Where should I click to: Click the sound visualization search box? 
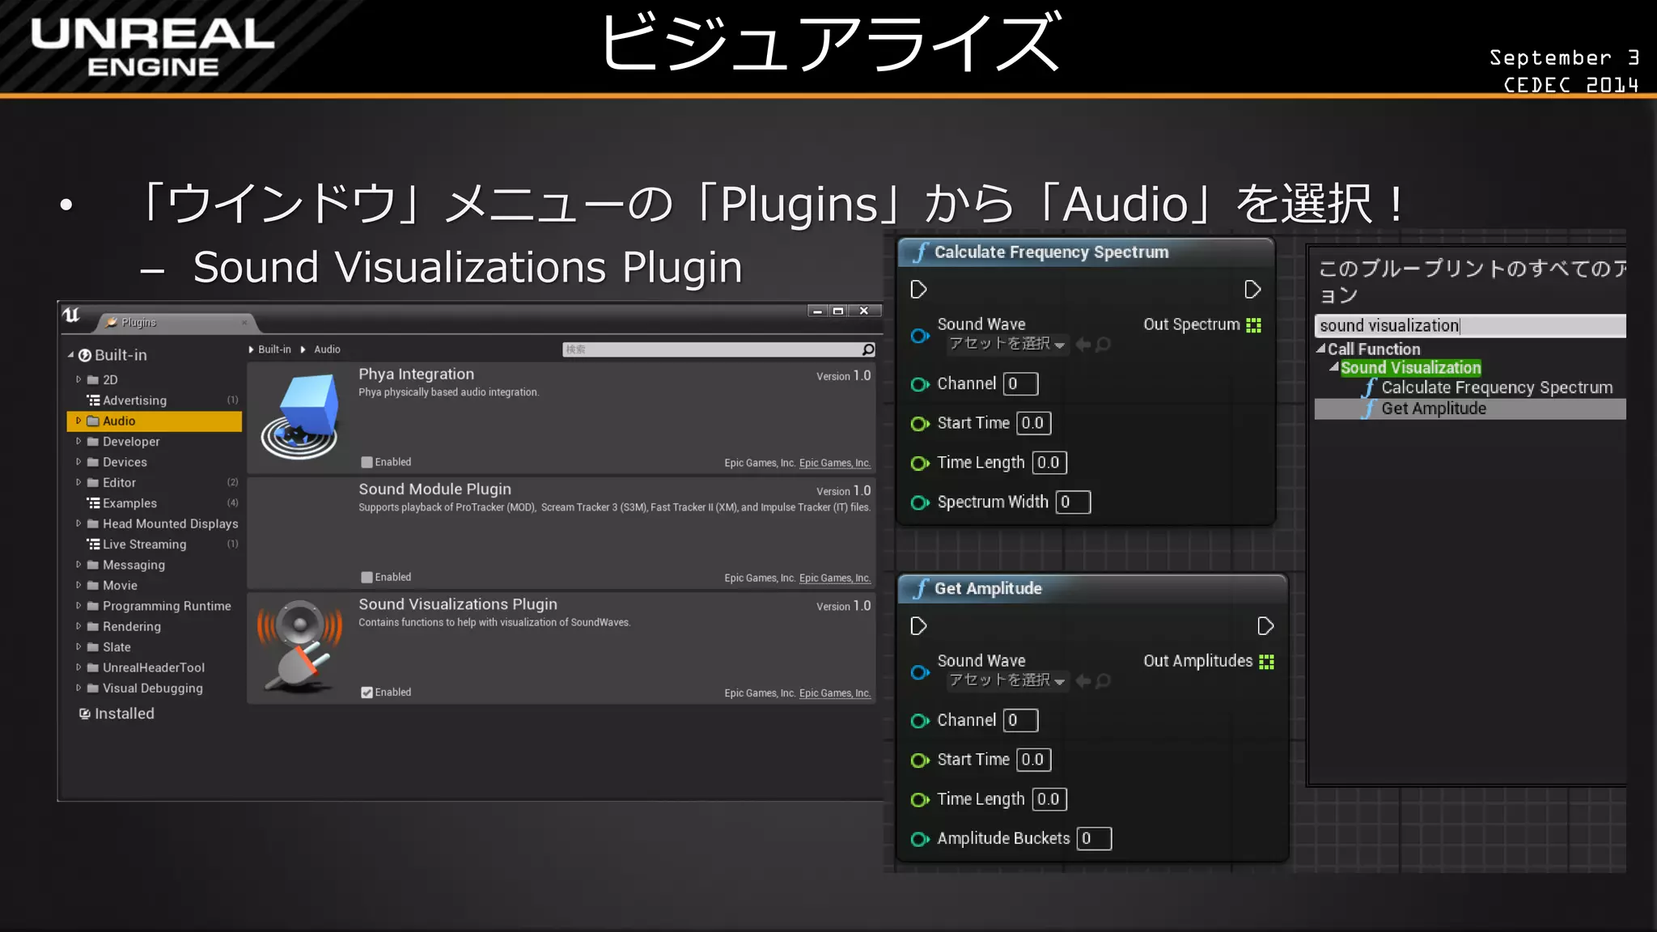point(1470,325)
